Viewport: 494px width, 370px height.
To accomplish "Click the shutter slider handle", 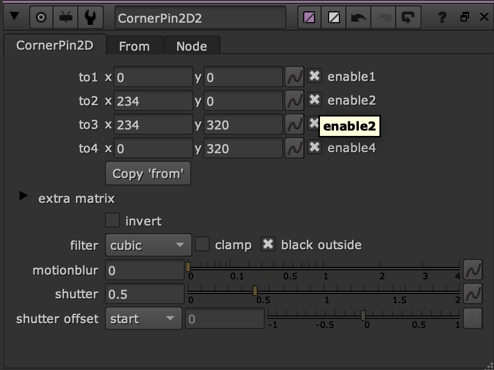I will click(255, 291).
